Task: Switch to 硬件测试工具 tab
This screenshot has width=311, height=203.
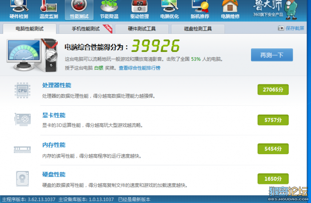Action: tap(142, 29)
